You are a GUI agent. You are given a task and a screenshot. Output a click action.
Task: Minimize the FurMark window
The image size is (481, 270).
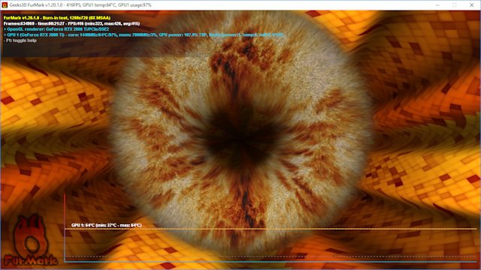(x=437, y=5)
